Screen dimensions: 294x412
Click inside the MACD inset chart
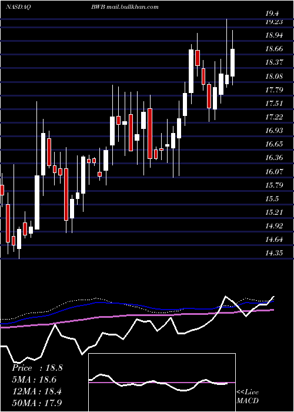tap(162, 383)
